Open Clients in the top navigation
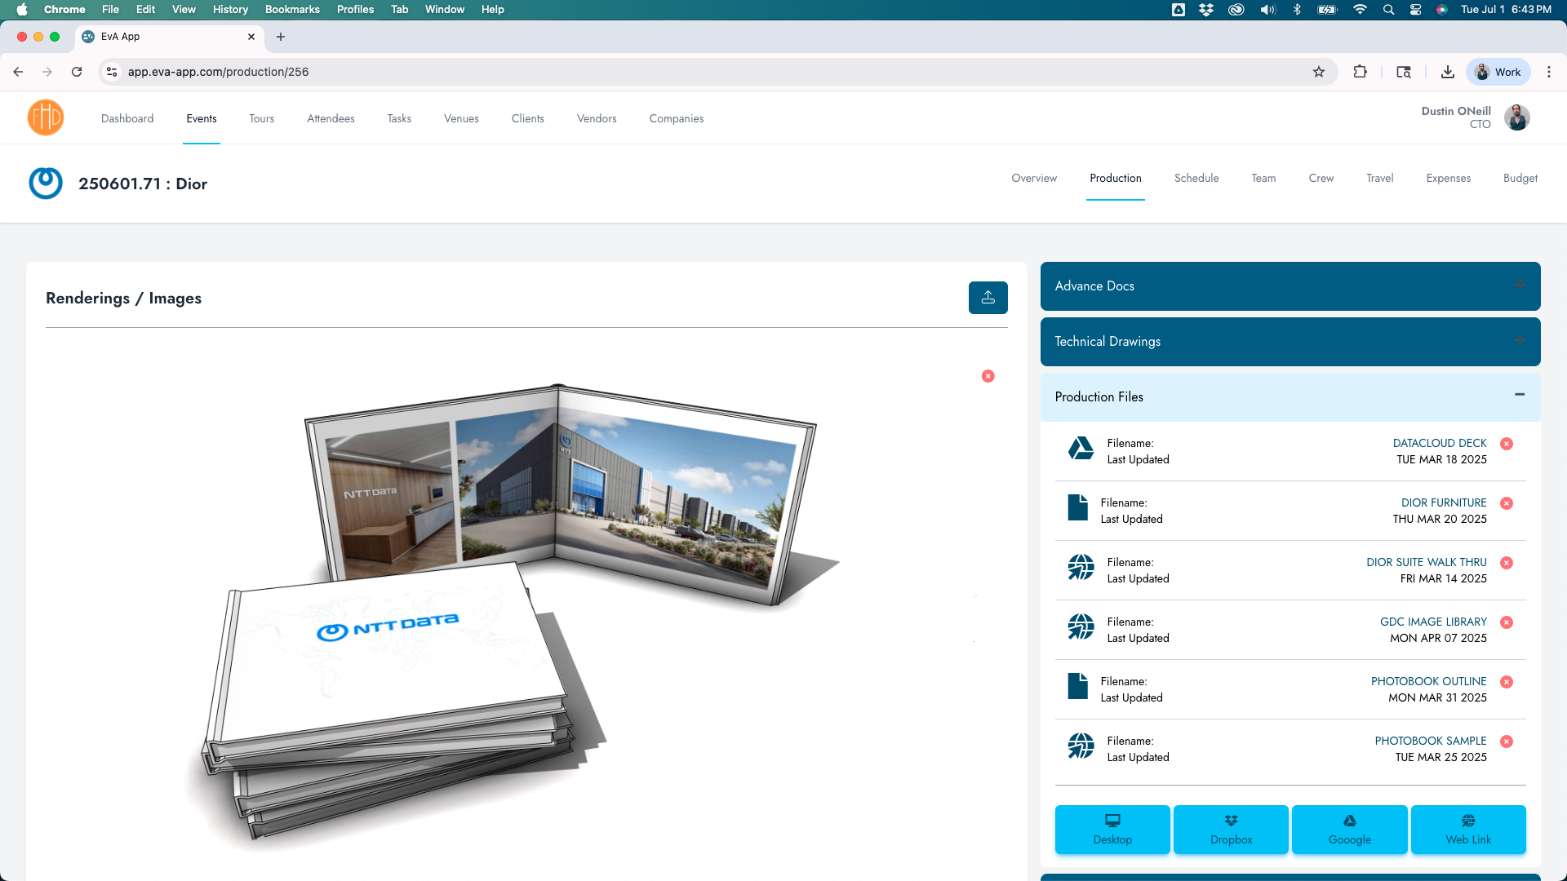 point(527,118)
